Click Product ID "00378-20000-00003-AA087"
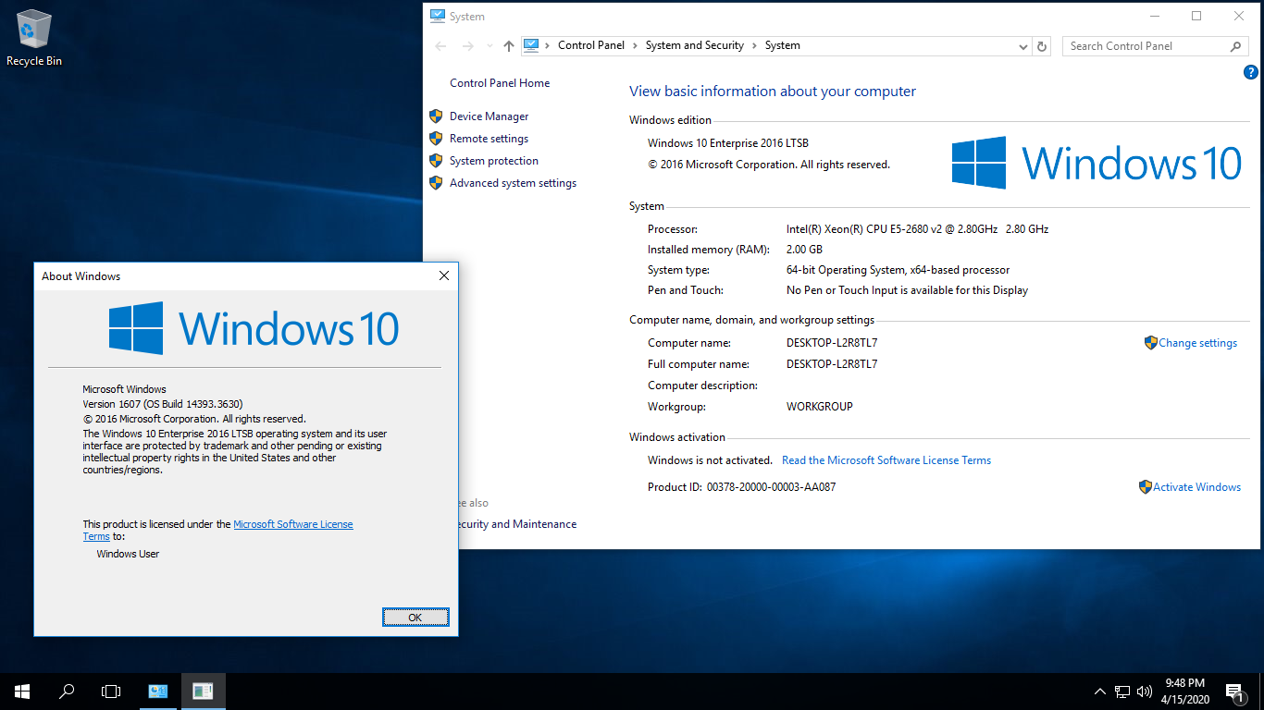 (771, 487)
